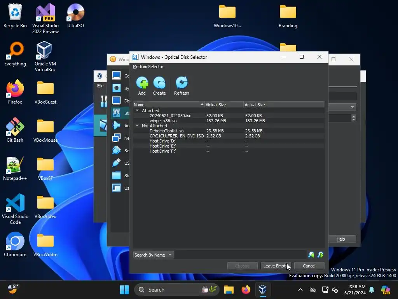
Task: Open Firefox desktop shortcut
Action: [x=15, y=92]
